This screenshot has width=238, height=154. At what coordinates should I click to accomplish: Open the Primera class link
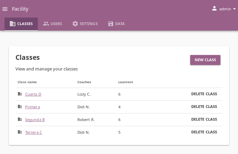click(32, 107)
